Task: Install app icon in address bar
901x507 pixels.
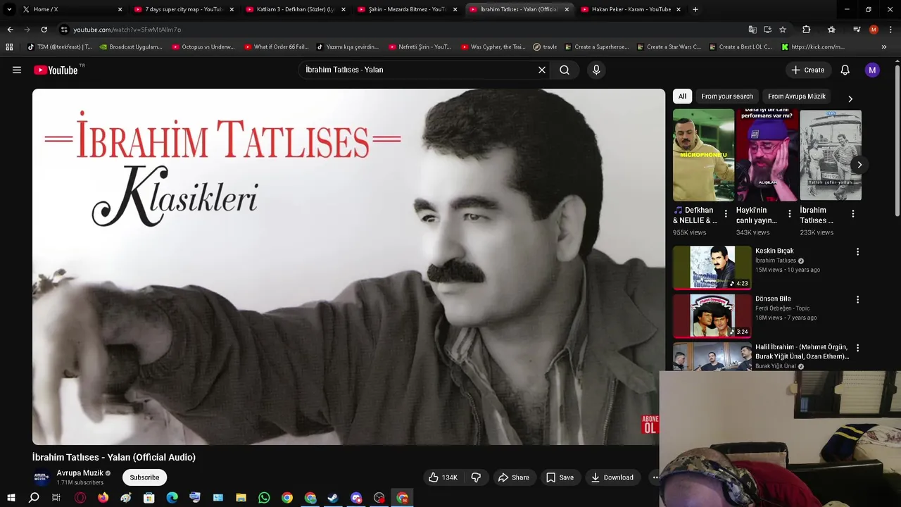Action: point(767,30)
